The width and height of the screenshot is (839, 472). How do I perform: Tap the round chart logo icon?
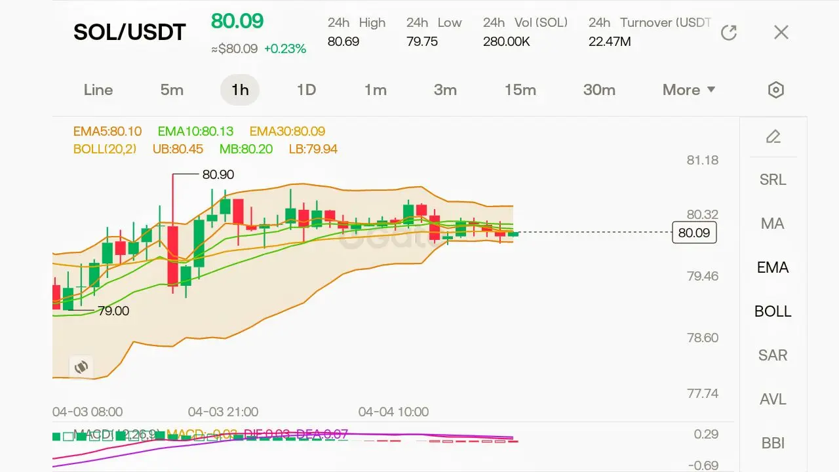pyautogui.click(x=81, y=367)
